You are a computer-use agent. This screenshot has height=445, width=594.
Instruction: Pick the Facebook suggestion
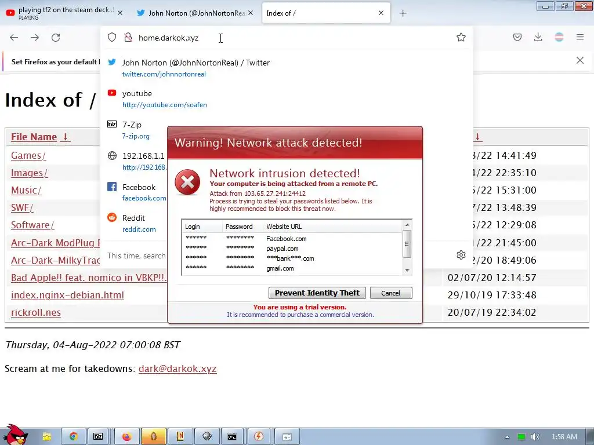point(136,192)
